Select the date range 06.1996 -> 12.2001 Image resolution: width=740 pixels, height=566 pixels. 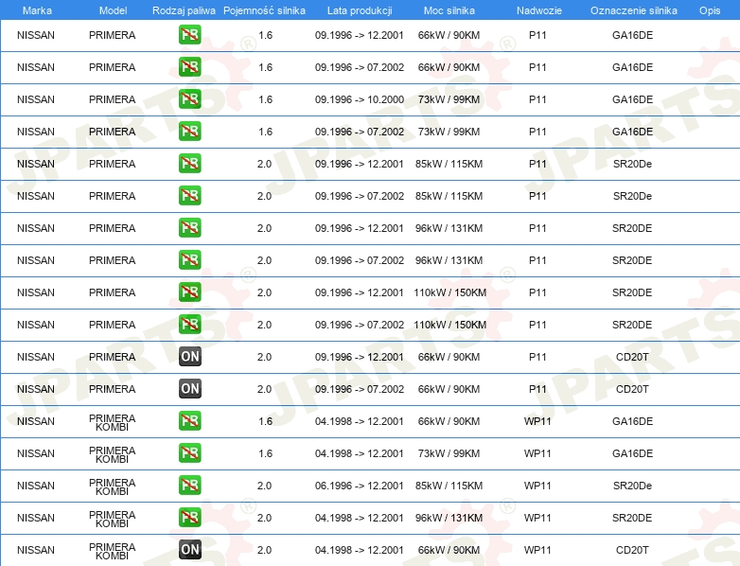360,486
